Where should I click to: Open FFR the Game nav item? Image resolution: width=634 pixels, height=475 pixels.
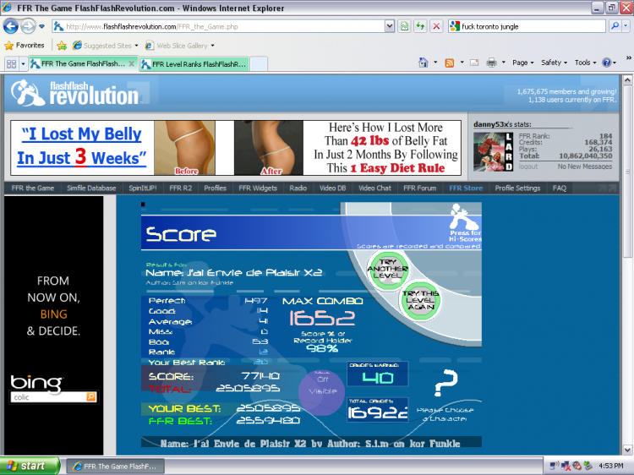[33, 188]
